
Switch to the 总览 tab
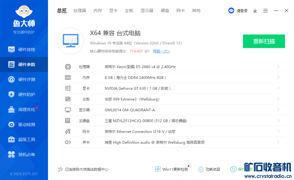(x=62, y=11)
